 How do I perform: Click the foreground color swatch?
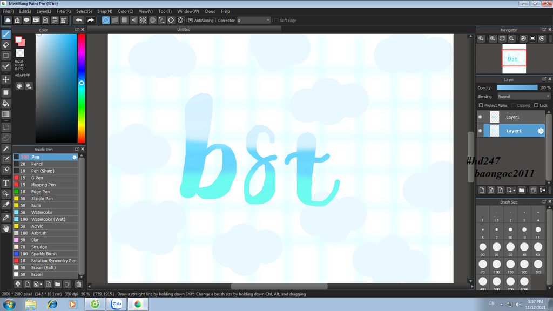coord(19,40)
